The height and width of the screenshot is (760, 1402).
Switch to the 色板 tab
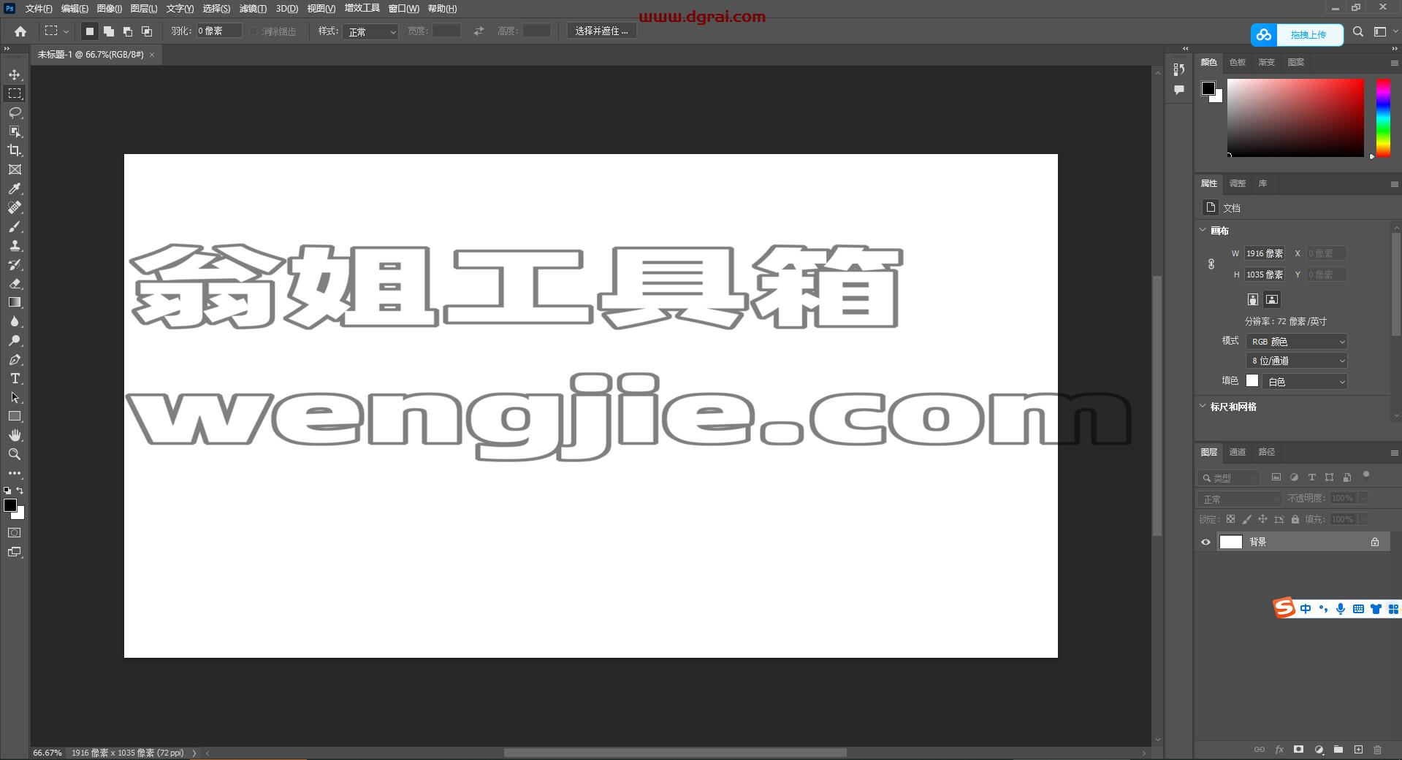1238,63
